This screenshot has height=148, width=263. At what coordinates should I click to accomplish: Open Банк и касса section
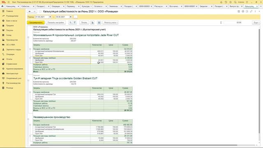[x=12, y=21]
